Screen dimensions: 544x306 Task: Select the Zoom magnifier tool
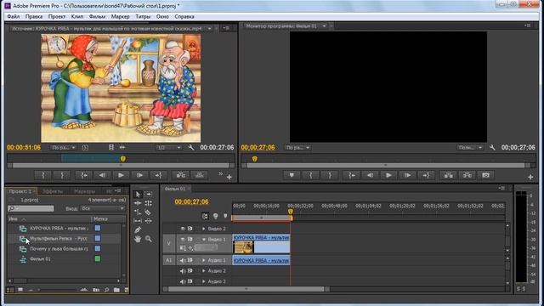click(x=148, y=239)
